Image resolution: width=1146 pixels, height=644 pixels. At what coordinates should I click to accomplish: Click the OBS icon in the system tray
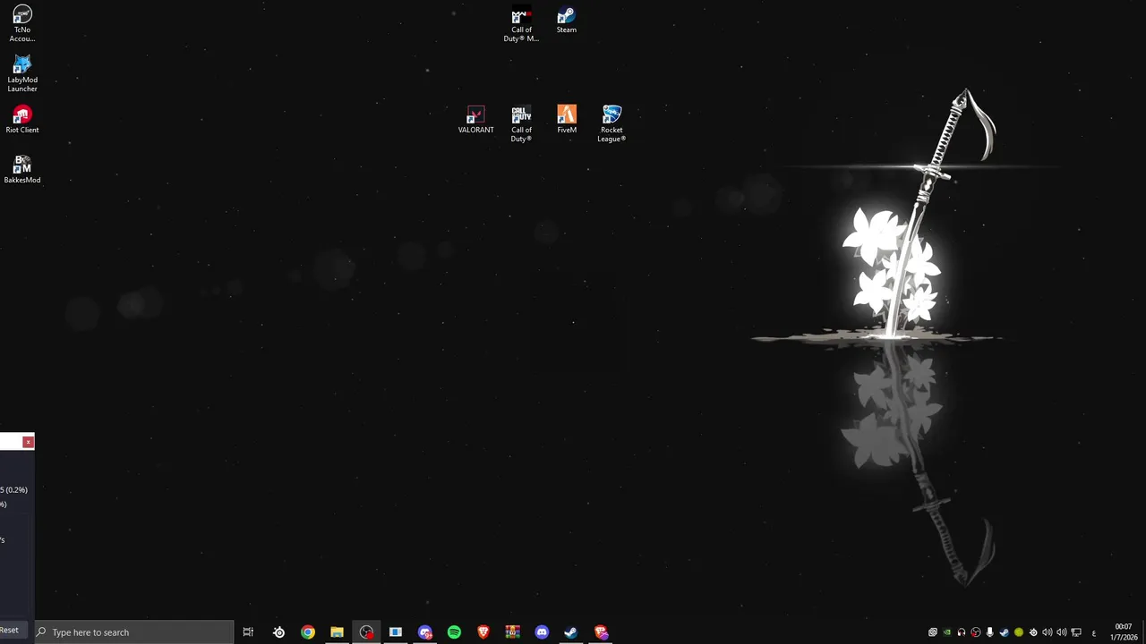tap(976, 632)
